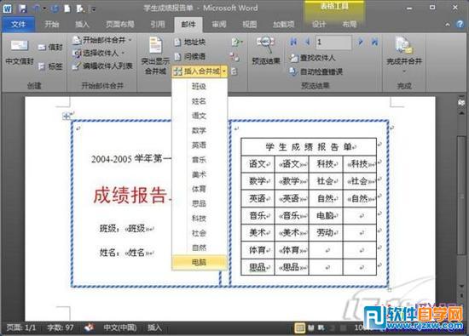Click the 字数: 97 word count
469x336 pixels.
(61, 327)
